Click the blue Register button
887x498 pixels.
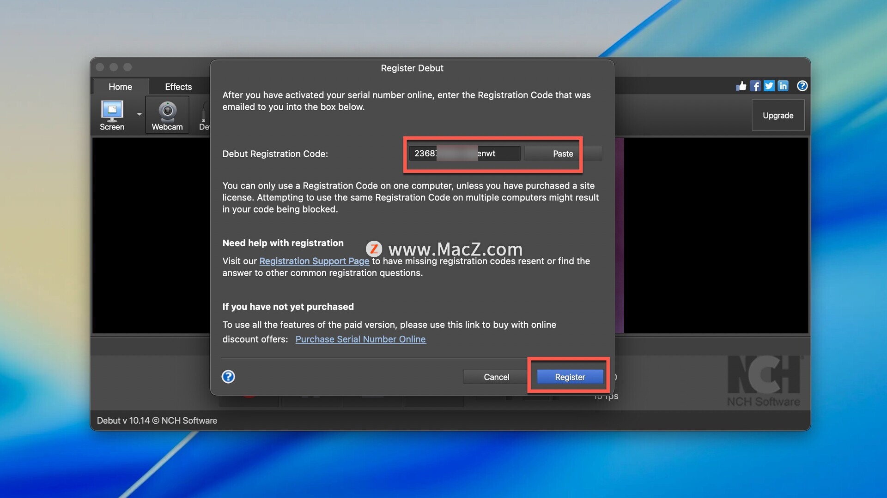pyautogui.click(x=570, y=377)
